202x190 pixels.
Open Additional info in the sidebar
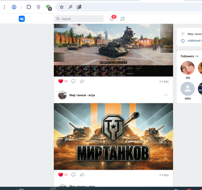click(x=195, y=41)
